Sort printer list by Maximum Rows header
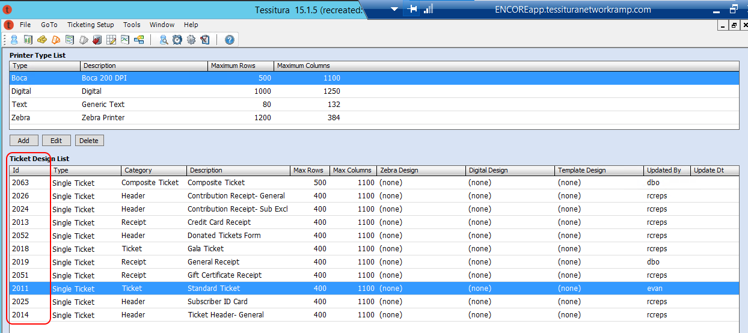748x333 pixels. [x=241, y=66]
